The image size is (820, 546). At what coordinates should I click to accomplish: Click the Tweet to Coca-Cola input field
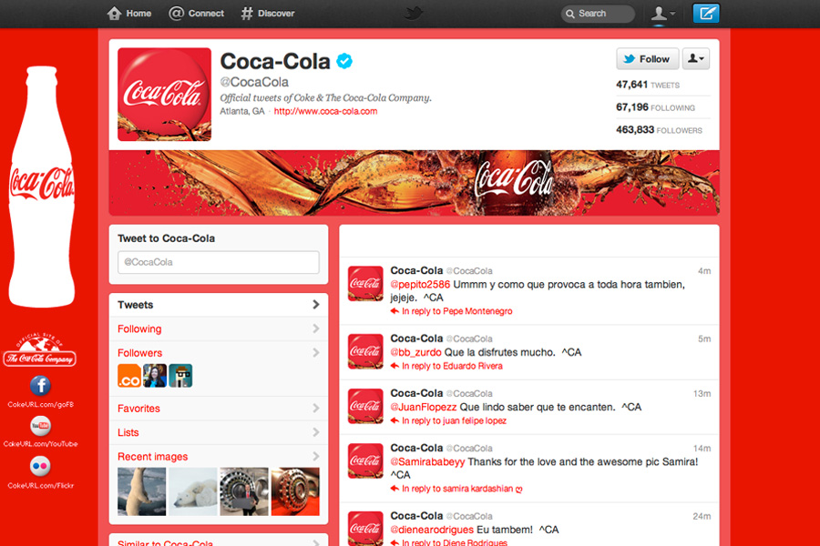[218, 262]
